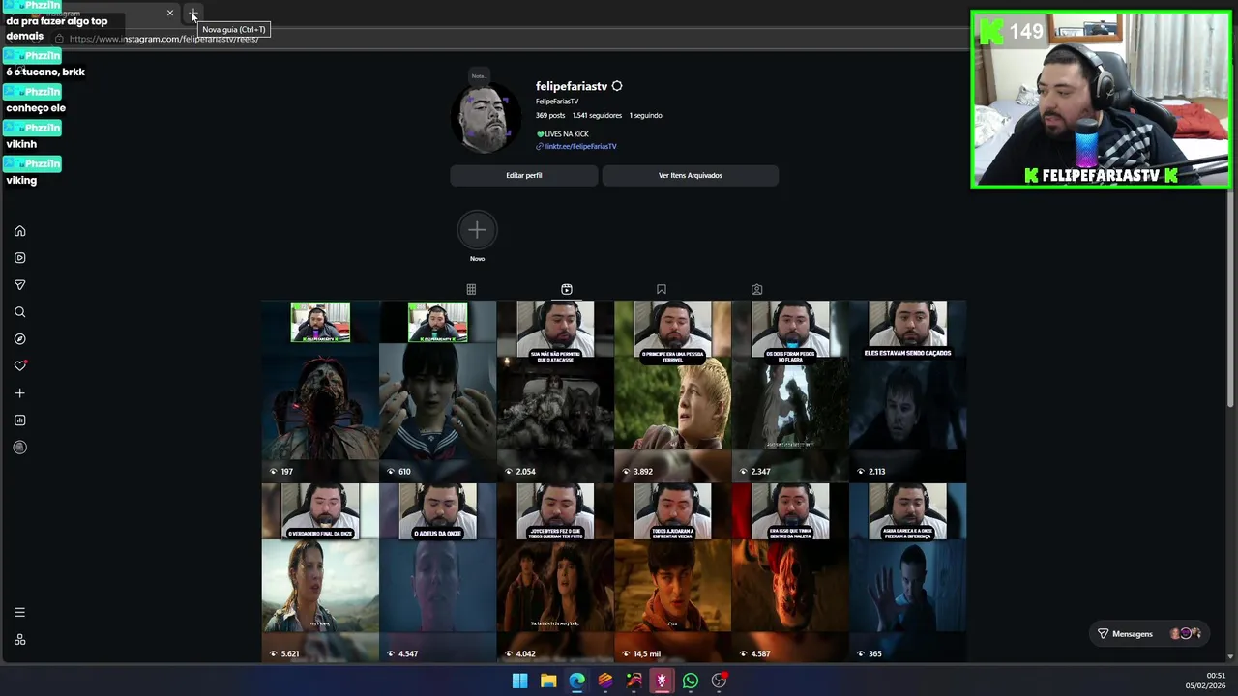This screenshot has width=1238, height=696.
Task: Open the Windows Start button
Action: click(519, 681)
